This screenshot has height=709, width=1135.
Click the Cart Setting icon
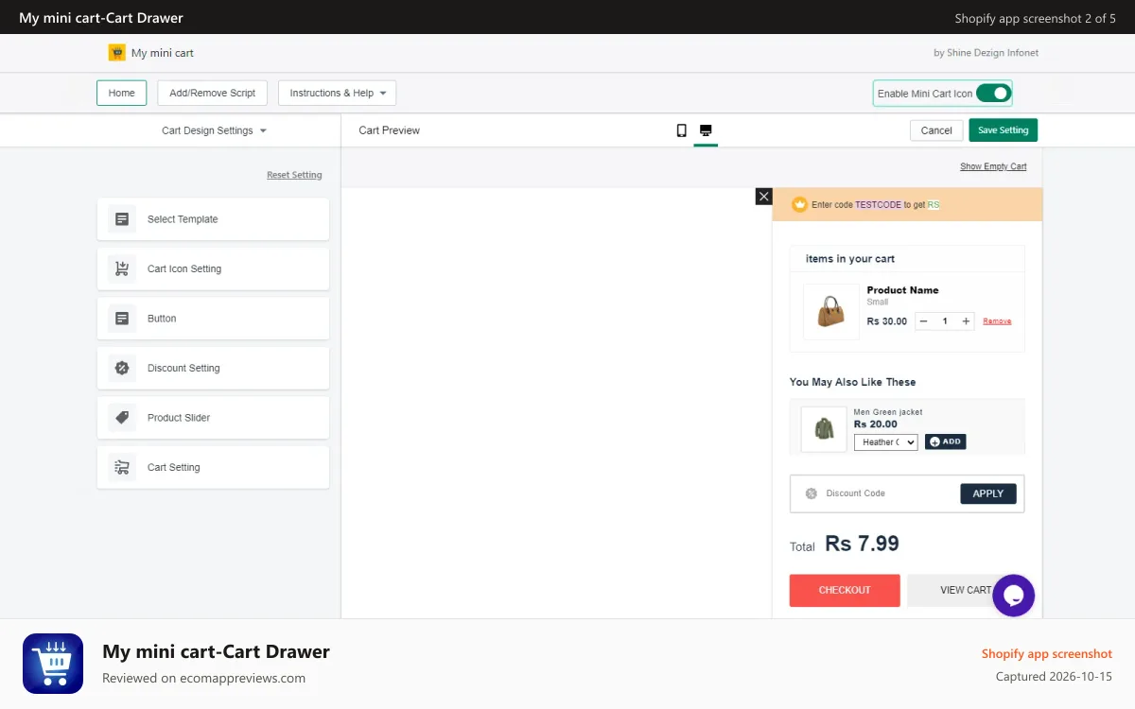(122, 467)
